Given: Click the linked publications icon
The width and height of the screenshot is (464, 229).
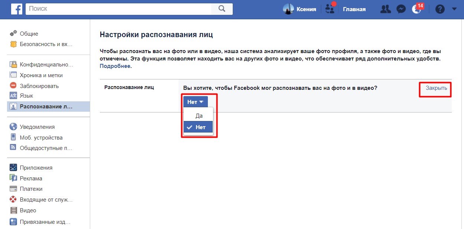Looking at the screenshot, I should point(13,222).
